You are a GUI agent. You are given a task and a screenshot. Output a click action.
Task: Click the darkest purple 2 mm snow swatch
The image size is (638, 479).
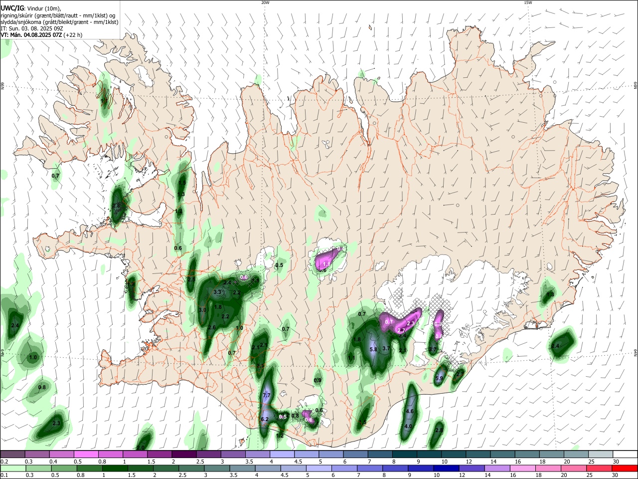point(183,454)
